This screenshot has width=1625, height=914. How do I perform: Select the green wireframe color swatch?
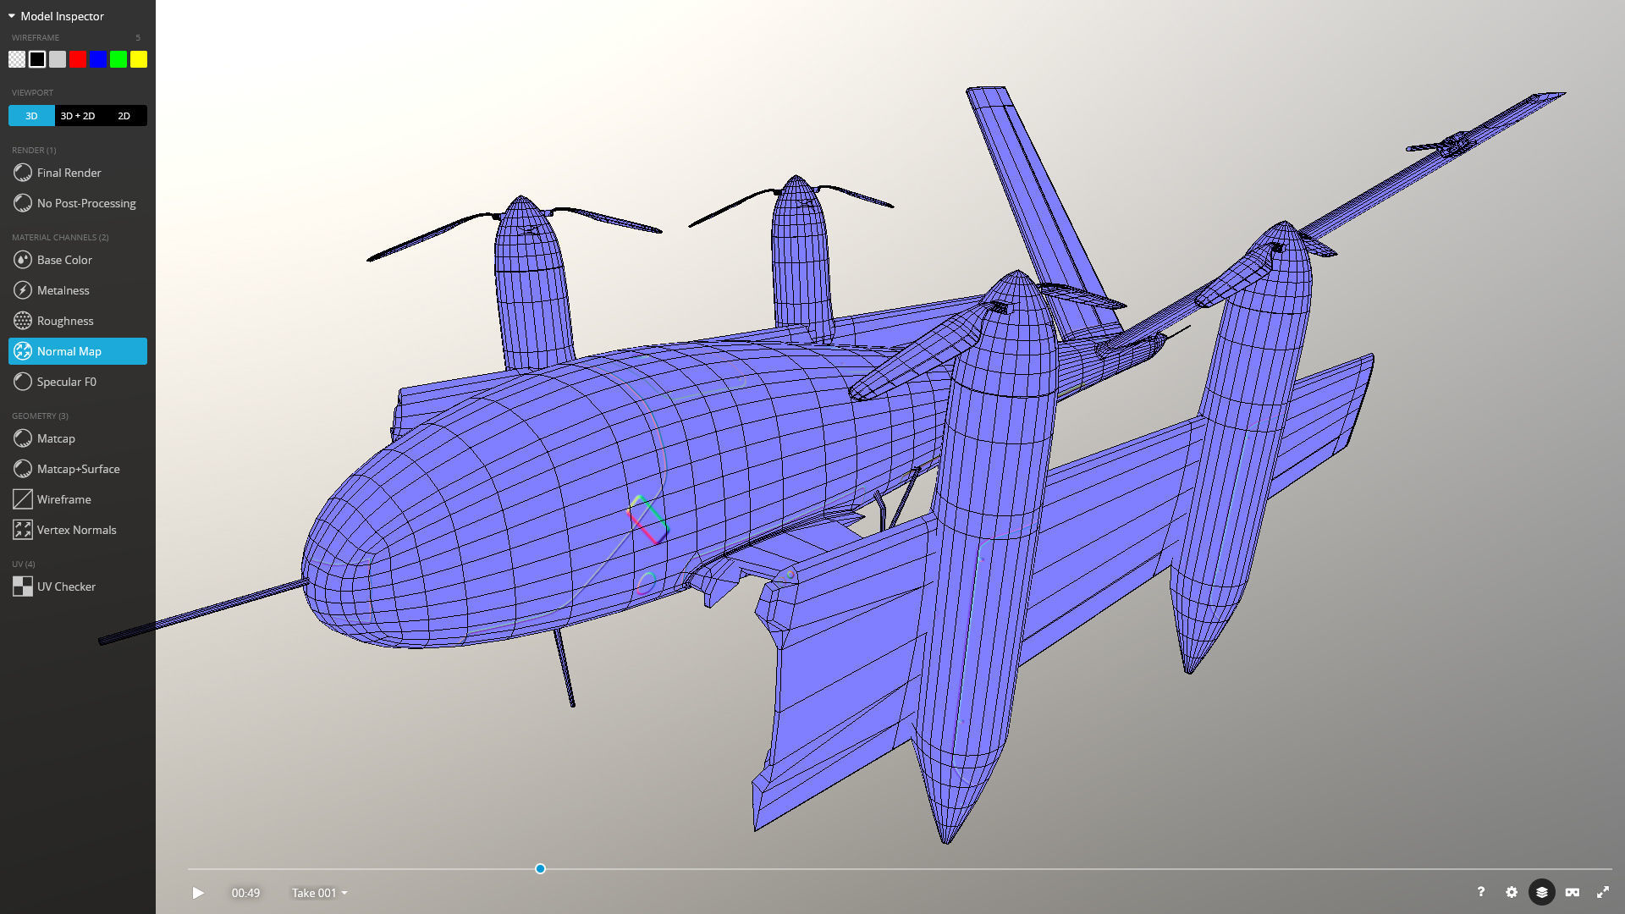118,59
